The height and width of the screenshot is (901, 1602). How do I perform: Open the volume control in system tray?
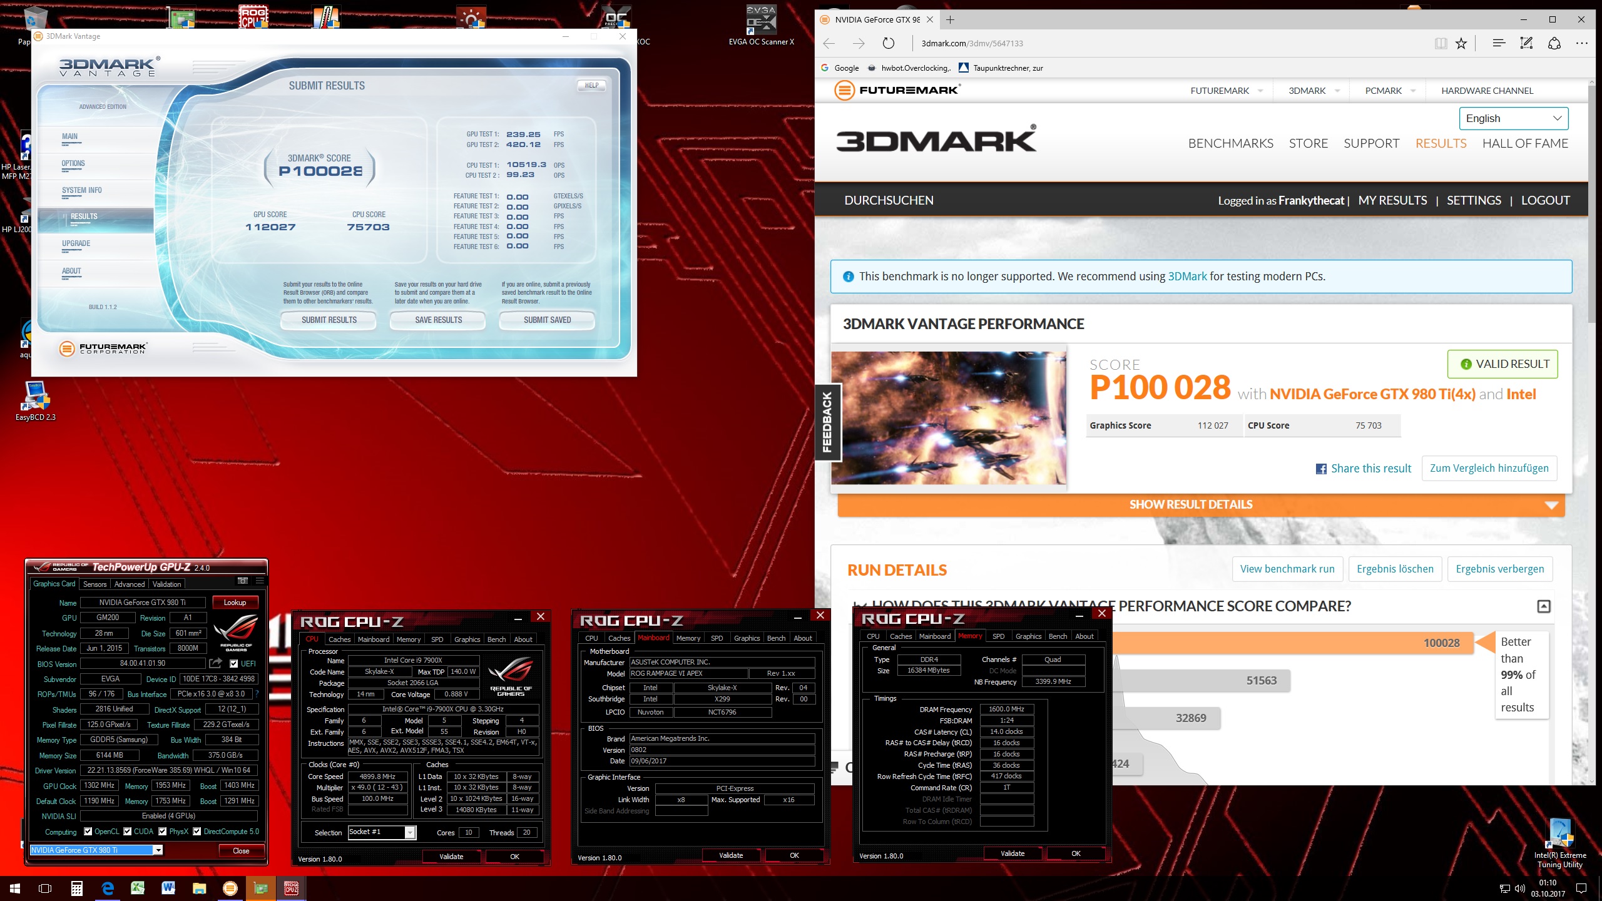[1520, 888]
